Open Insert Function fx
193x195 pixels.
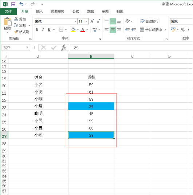pos(64,48)
